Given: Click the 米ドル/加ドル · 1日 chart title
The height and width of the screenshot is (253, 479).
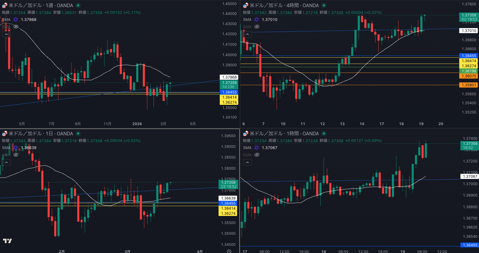Looking at the screenshot, I should coord(41,134).
